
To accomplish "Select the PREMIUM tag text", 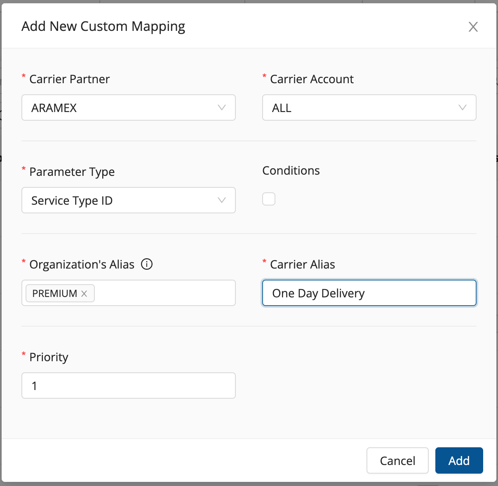I will [54, 293].
